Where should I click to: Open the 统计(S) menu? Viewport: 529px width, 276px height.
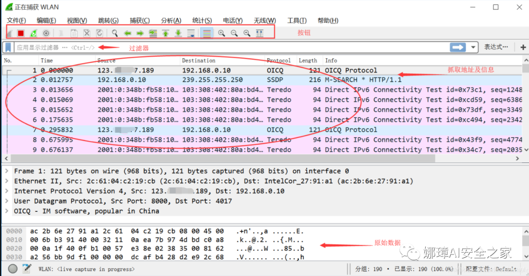pos(202,21)
